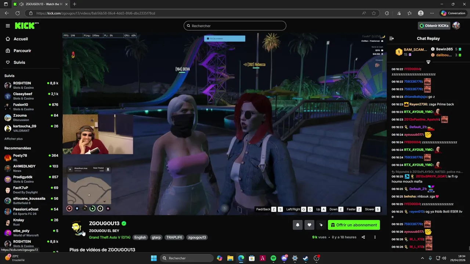470x264 pixels.
Task: Open FacK7uP recommended channel
Action: 31,190
